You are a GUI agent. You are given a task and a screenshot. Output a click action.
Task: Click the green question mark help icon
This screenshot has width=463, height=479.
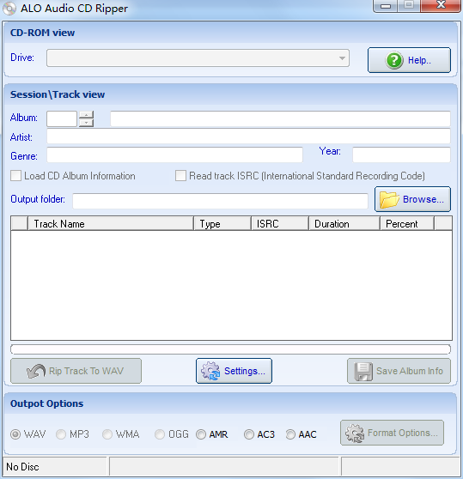pyautogui.click(x=394, y=60)
